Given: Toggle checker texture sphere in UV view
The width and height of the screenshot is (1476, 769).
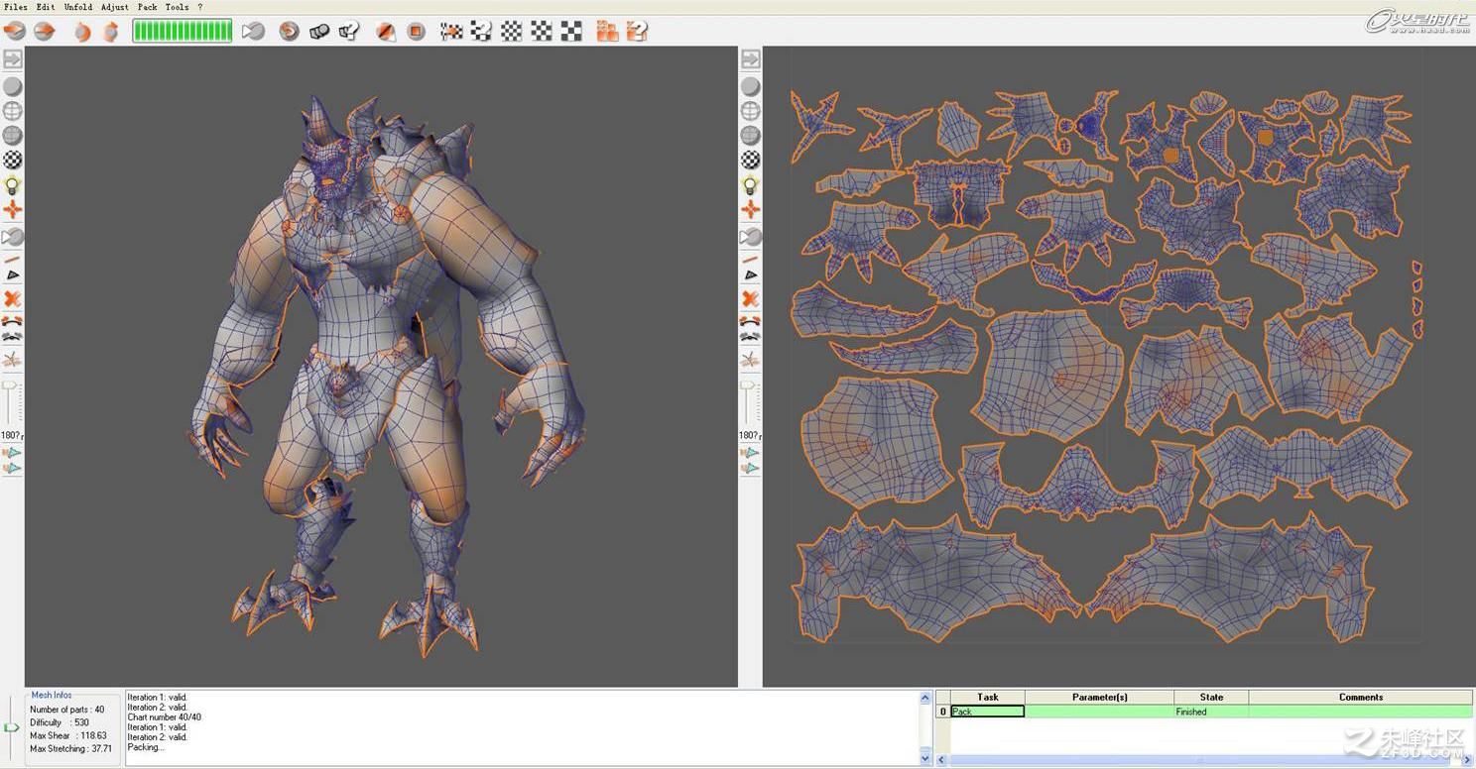Looking at the screenshot, I should [751, 160].
